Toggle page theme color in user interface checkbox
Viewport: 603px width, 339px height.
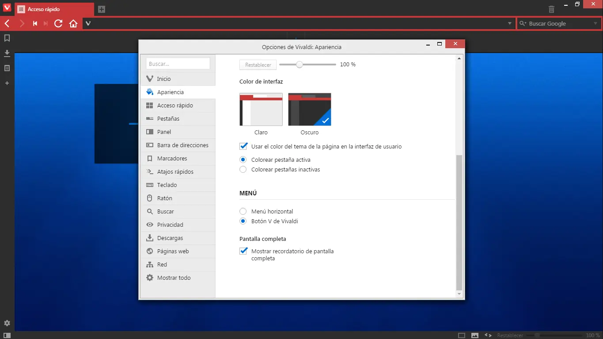click(x=243, y=146)
